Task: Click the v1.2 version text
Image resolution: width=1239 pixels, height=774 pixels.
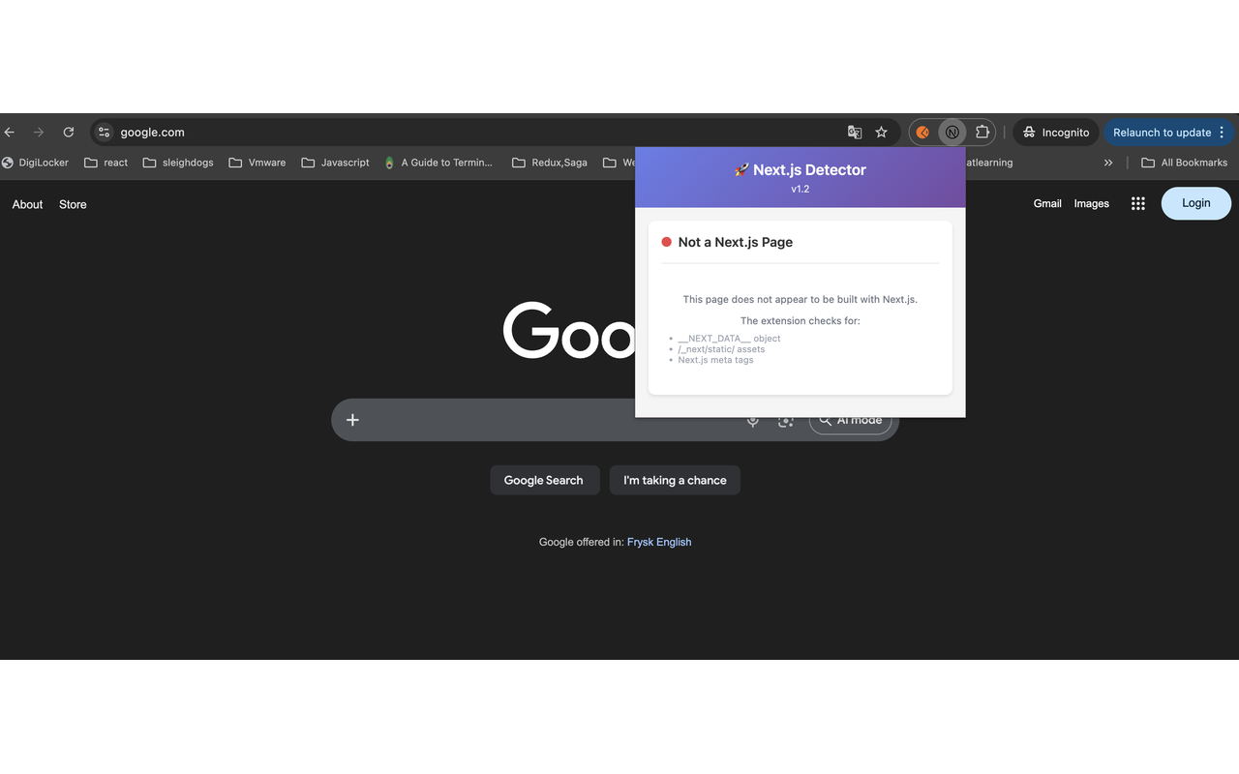Action: point(800,190)
